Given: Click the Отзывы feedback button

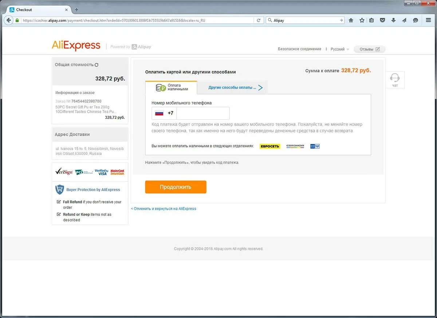Looking at the screenshot, I should (x=369, y=49).
